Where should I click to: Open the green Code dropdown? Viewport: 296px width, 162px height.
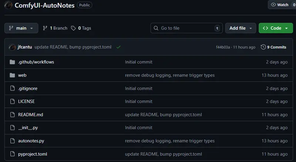pos(275,28)
